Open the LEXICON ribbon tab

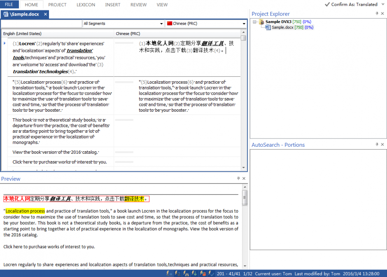86,5
